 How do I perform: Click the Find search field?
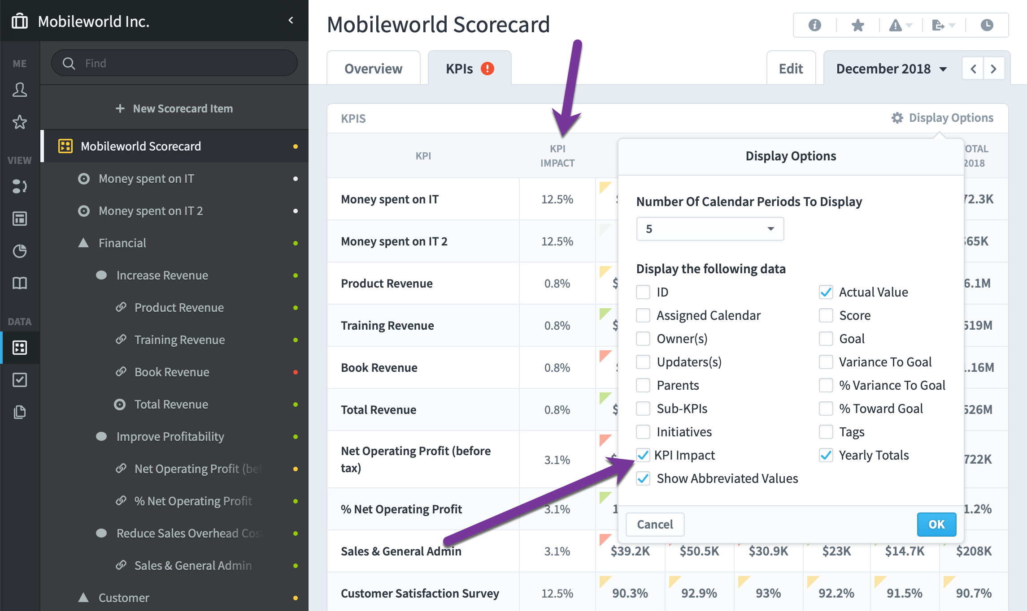tap(174, 63)
